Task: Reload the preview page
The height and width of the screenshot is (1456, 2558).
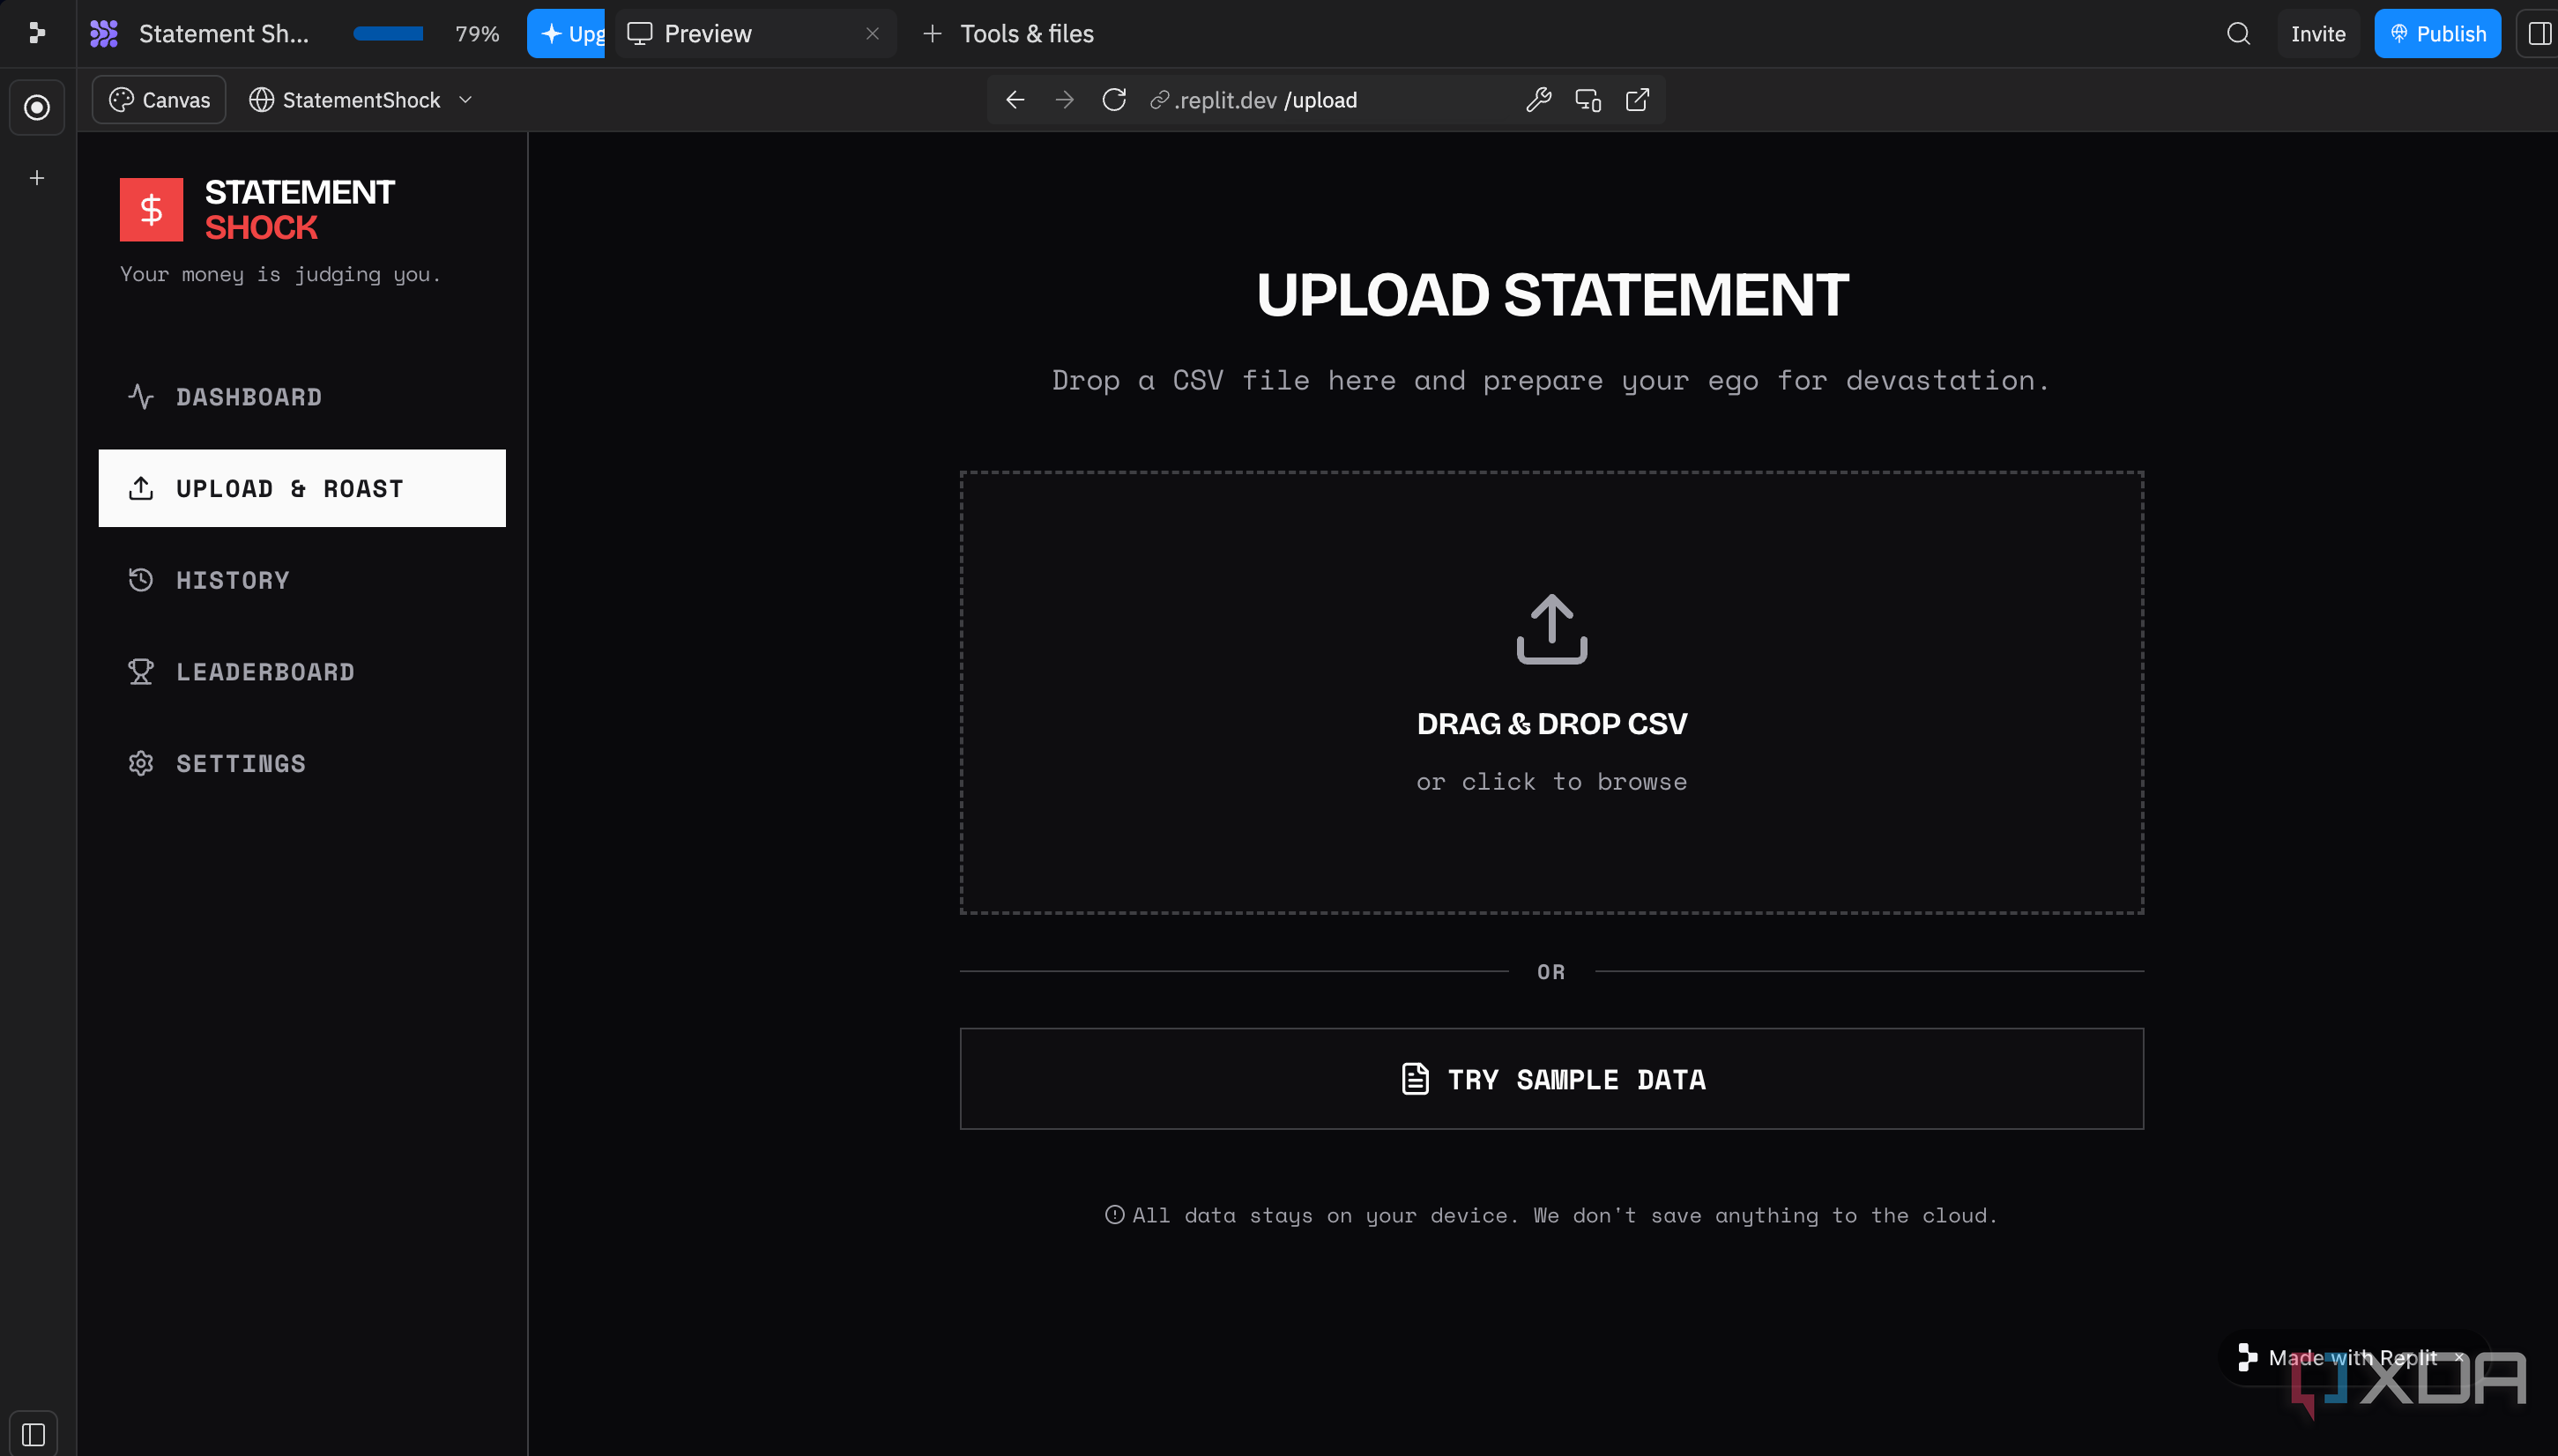Action: coord(1114,100)
